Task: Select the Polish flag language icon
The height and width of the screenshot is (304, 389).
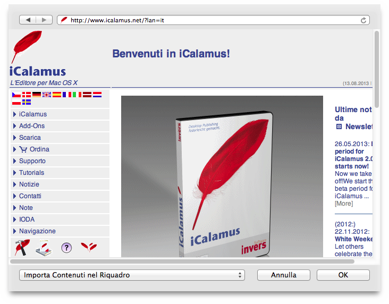Action: [16, 102]
